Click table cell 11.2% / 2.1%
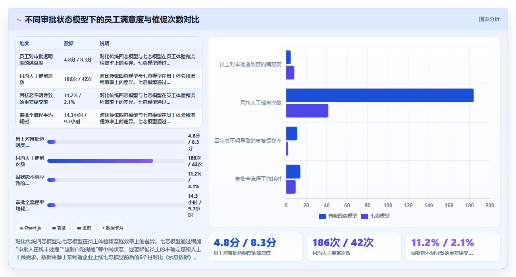This screenshot has height=277, width=516. click(x=73, y=99)
